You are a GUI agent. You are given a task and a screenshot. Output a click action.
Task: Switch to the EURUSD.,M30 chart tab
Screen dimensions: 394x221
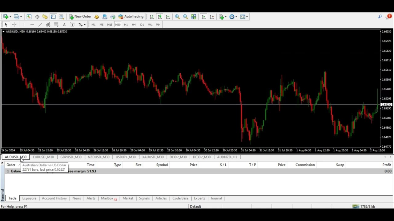point(43,157)
